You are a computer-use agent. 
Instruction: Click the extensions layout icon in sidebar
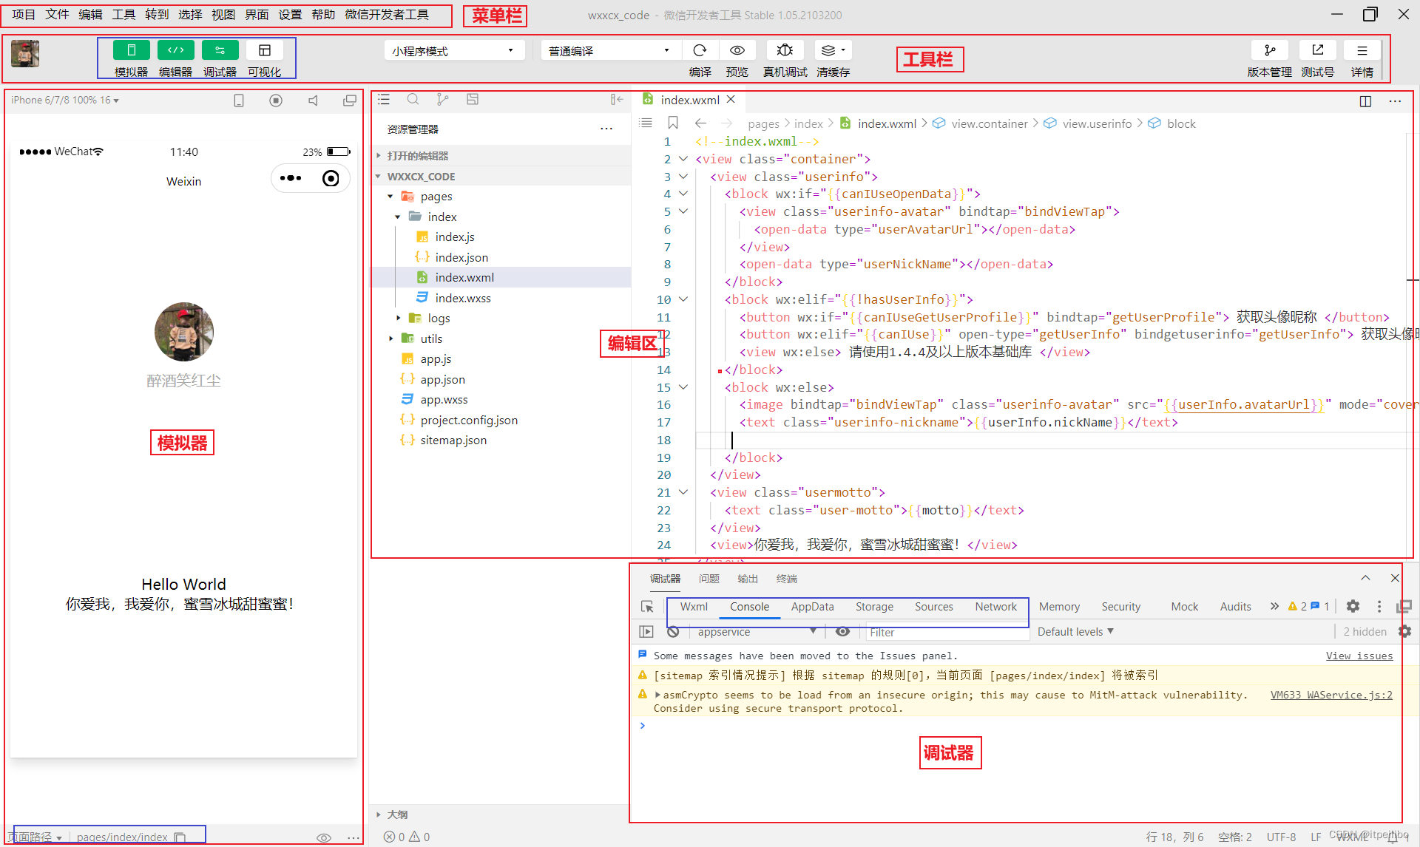[x=473, y=99]
